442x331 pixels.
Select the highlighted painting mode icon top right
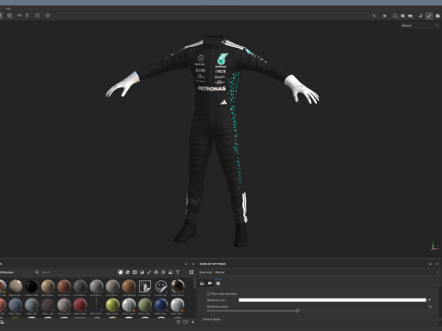click(x=429, y=16)
